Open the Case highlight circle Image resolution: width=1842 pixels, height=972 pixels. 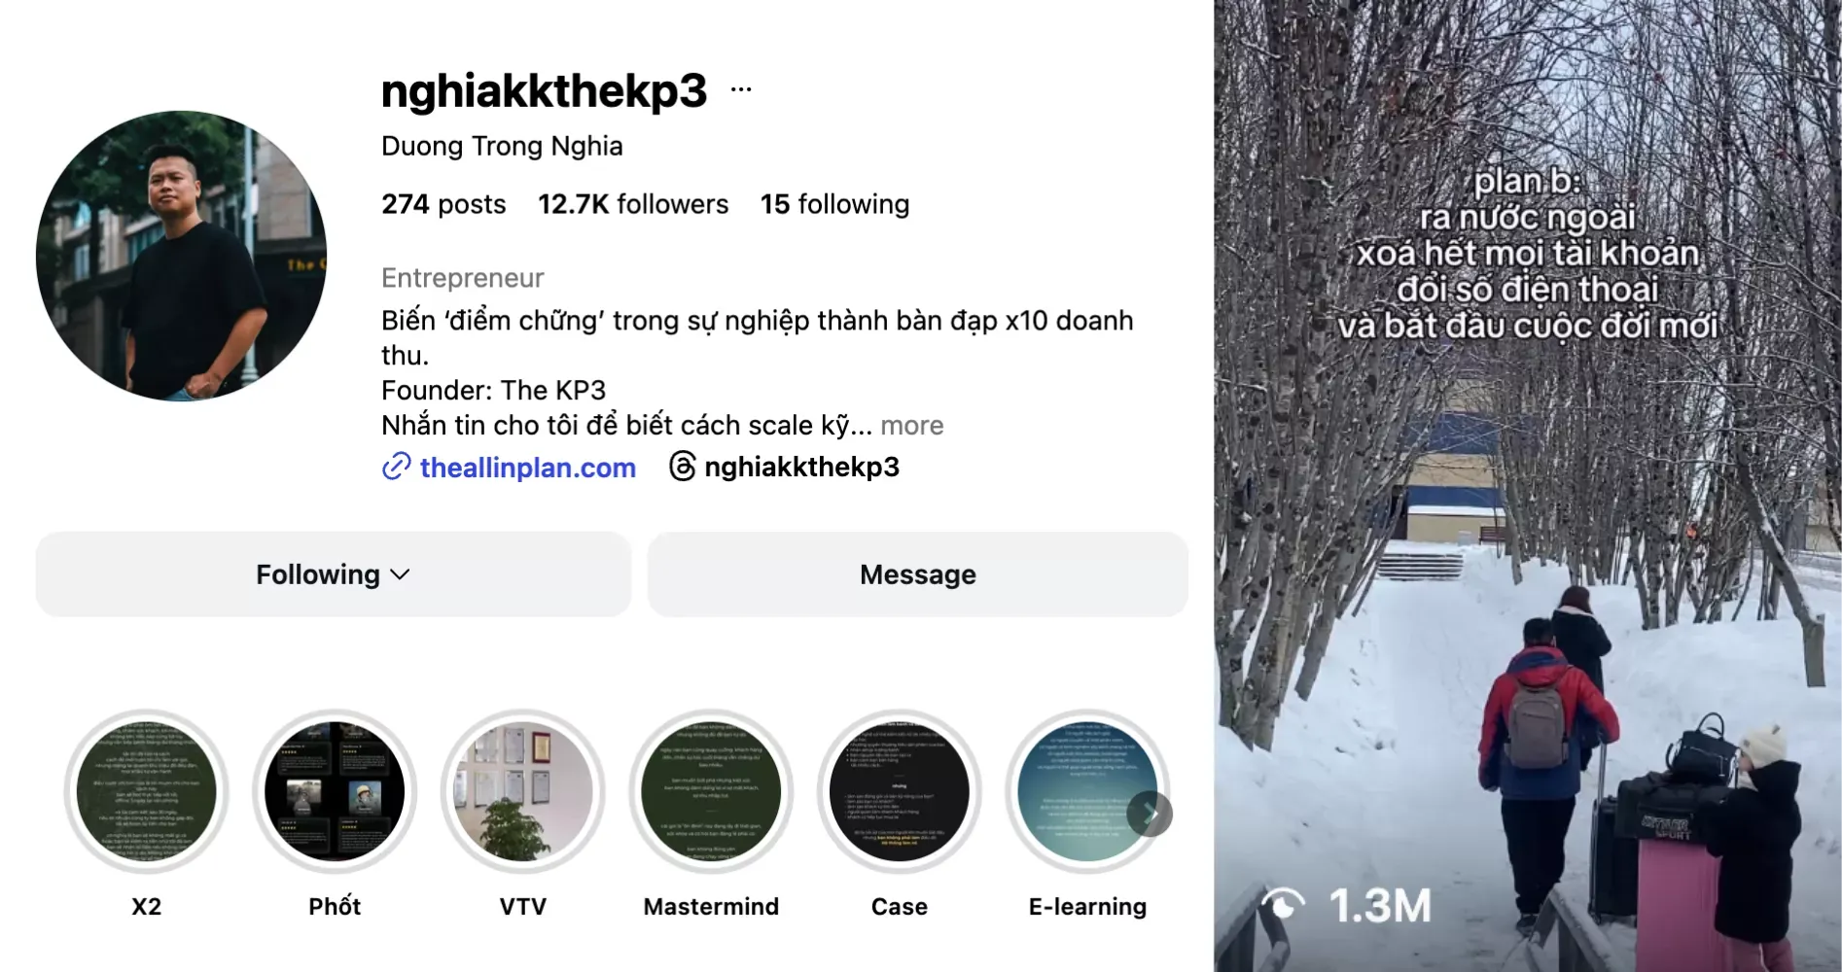(900, 791)
